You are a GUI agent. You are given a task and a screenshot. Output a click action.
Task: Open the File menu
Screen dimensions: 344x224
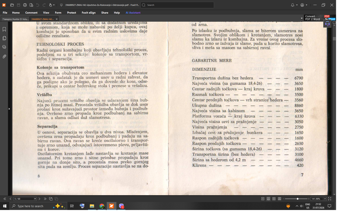[5, 13]
